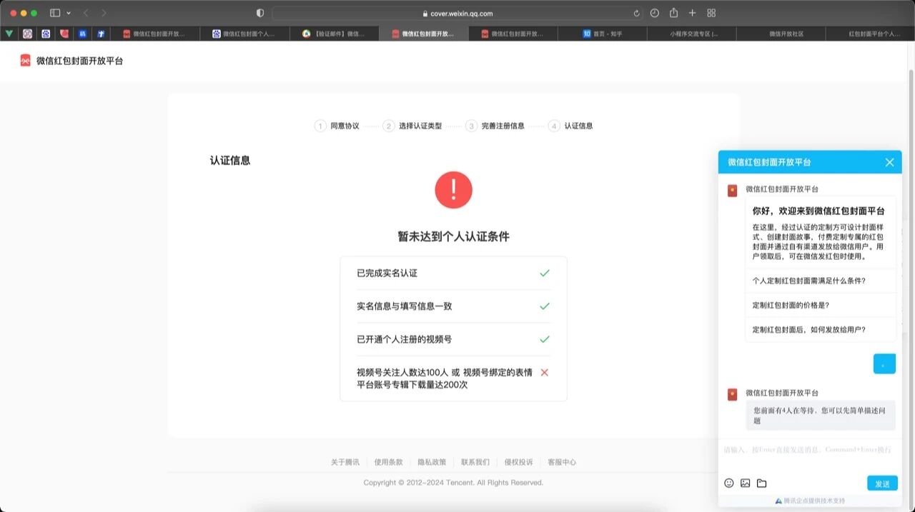This screenshot has width=915, height=512.
Task: Focus the chat message input field
Action: [x=810, y=454]
